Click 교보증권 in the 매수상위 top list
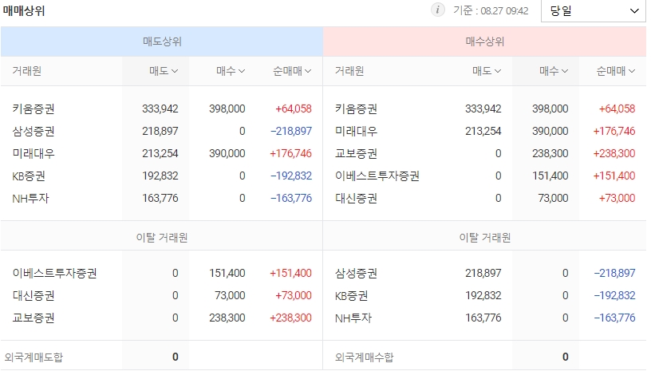 [357, 154]
